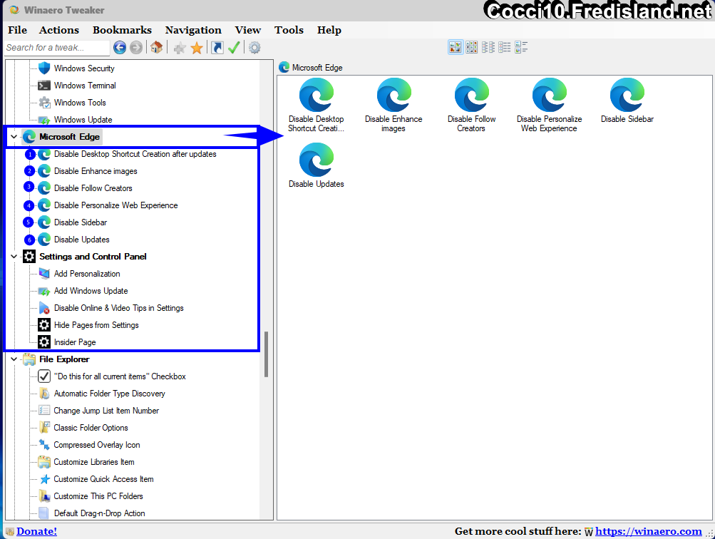Select "Do this for all current items" Checkbox tweak
The height and width of the screenshot is (539, 715).
[120, 376]
